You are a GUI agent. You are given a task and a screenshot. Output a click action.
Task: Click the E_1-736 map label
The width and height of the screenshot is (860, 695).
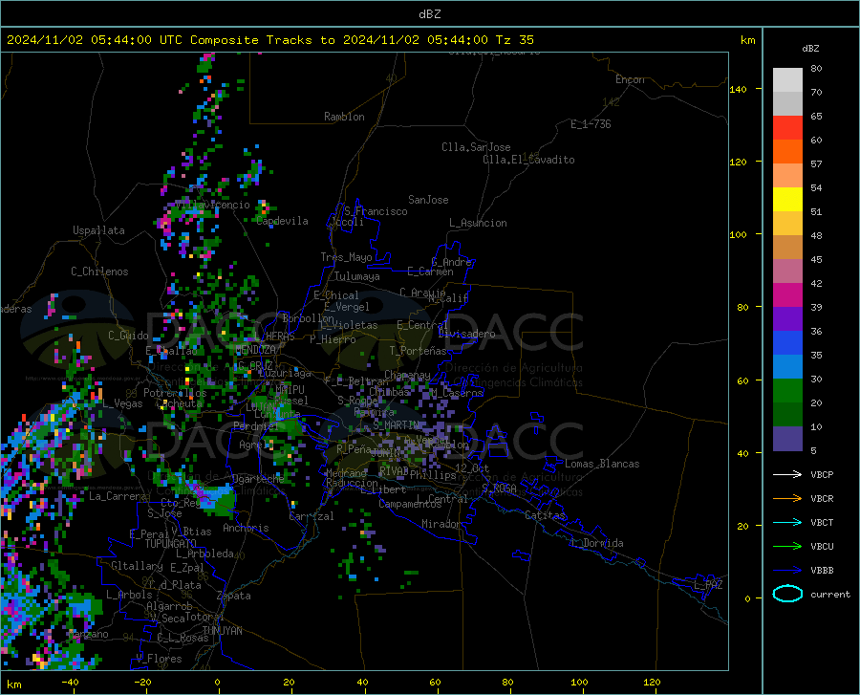tap(591, 124)
